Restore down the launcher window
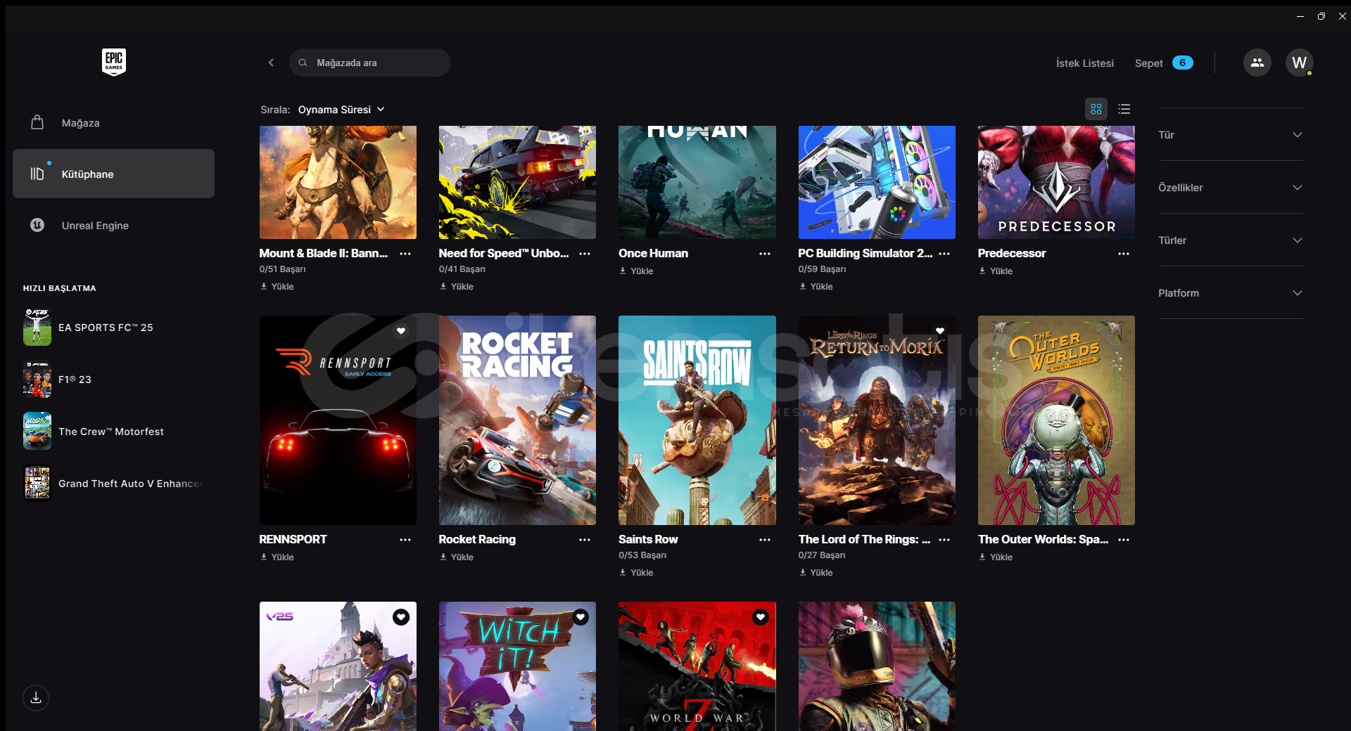 coord(1321,16)
